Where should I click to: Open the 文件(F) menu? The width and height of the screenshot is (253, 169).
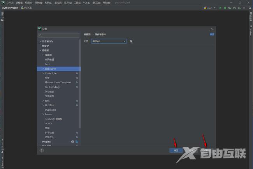click(10, 2)
